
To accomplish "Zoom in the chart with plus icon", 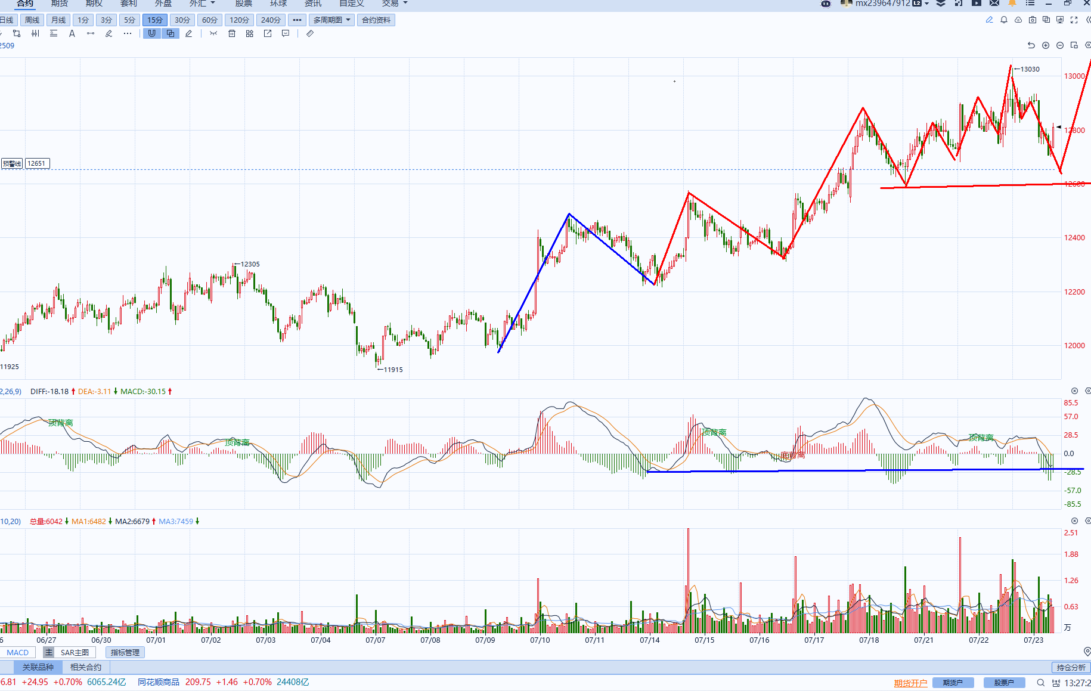I will pyautogui.click(x=1046, y=45).
